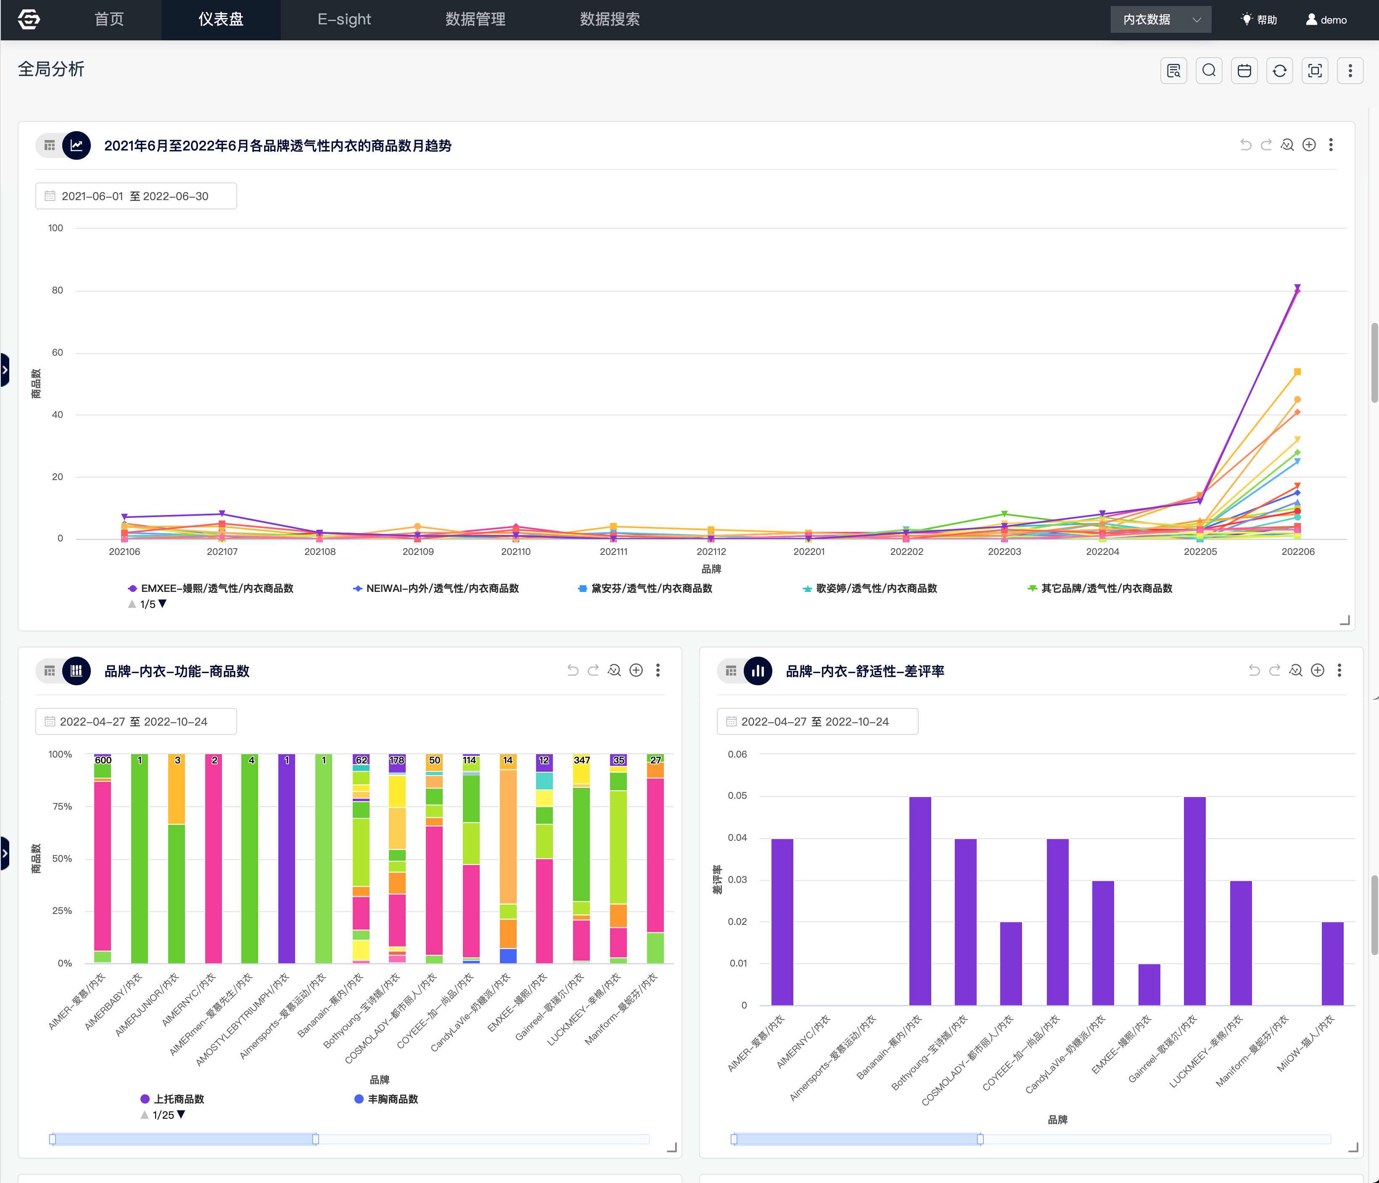Enter fullscreen mode with the focus icon
This screenshot has width=1379, height=1183.
pos(1314,71)
